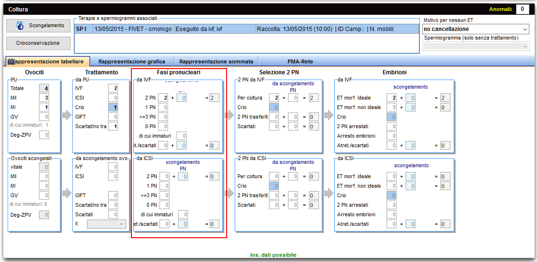Click the 'Embrioni' column heading

tap(395, 72)
